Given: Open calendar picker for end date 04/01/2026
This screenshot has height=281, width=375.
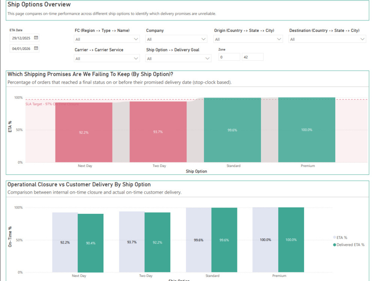Looking at the screenshot, I should [36, 48].
